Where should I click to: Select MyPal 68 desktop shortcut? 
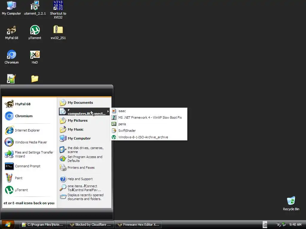pyautogui.click(x=12, y=33)
